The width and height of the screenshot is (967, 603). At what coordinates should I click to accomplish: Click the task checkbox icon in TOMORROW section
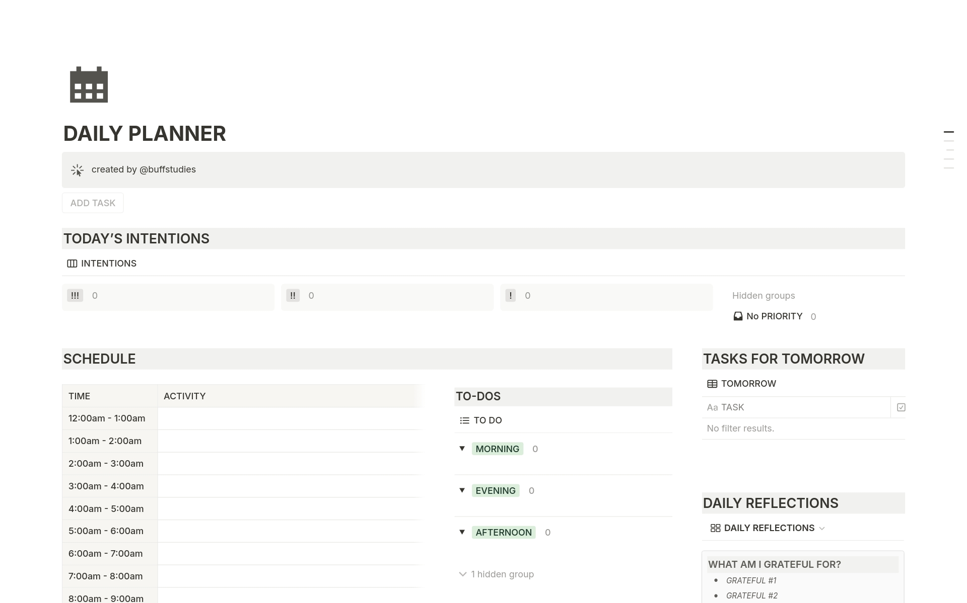902,407
